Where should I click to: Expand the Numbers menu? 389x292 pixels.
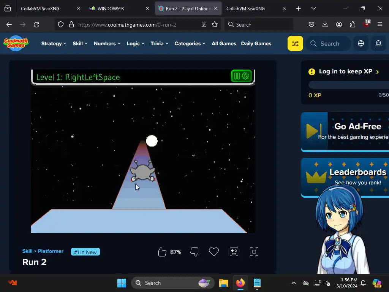point(107,43)
